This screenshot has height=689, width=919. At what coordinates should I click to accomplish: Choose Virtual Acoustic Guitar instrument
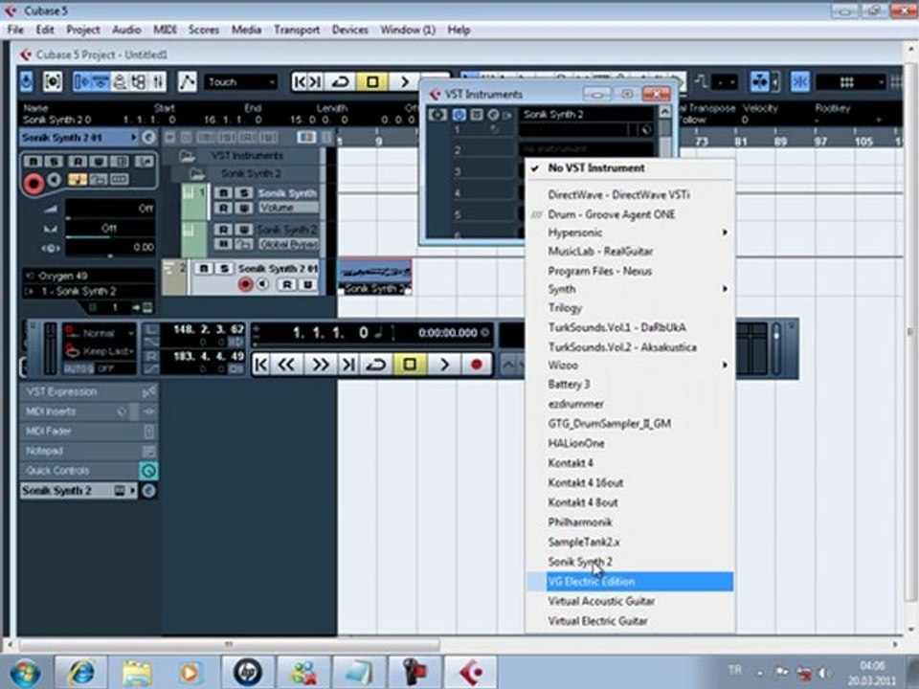pyautogui.click(x=631, y=601)
